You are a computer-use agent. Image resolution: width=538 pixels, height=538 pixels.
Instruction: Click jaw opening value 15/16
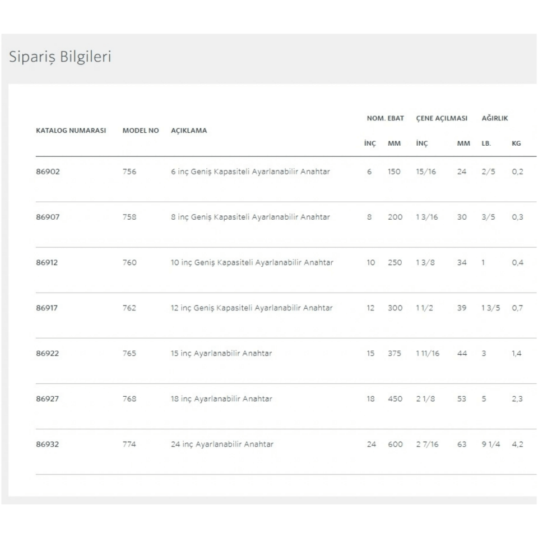[426, 171]
